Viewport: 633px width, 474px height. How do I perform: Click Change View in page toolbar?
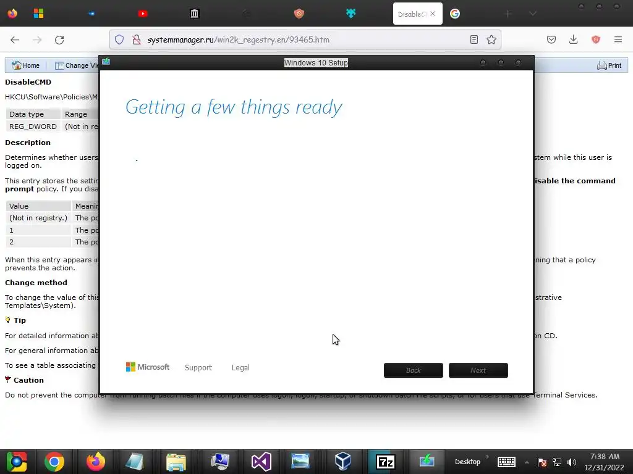77,65
